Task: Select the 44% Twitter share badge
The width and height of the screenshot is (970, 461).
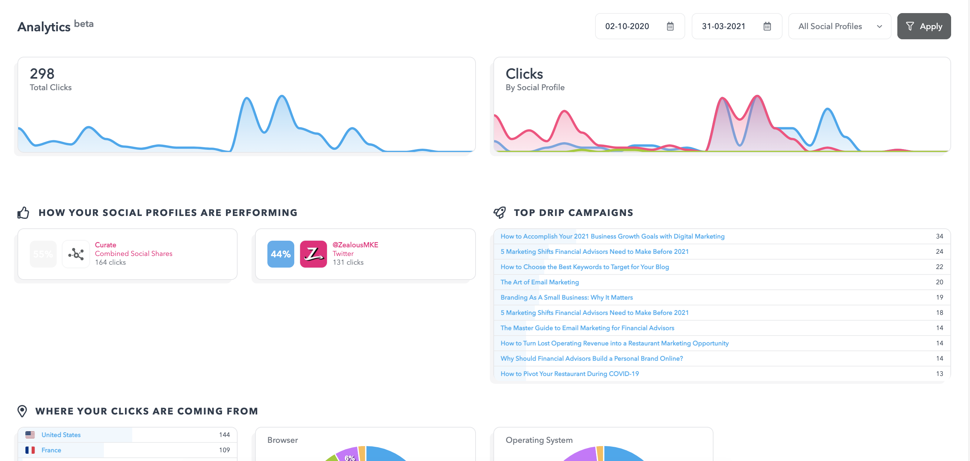Action: [280, 254]
